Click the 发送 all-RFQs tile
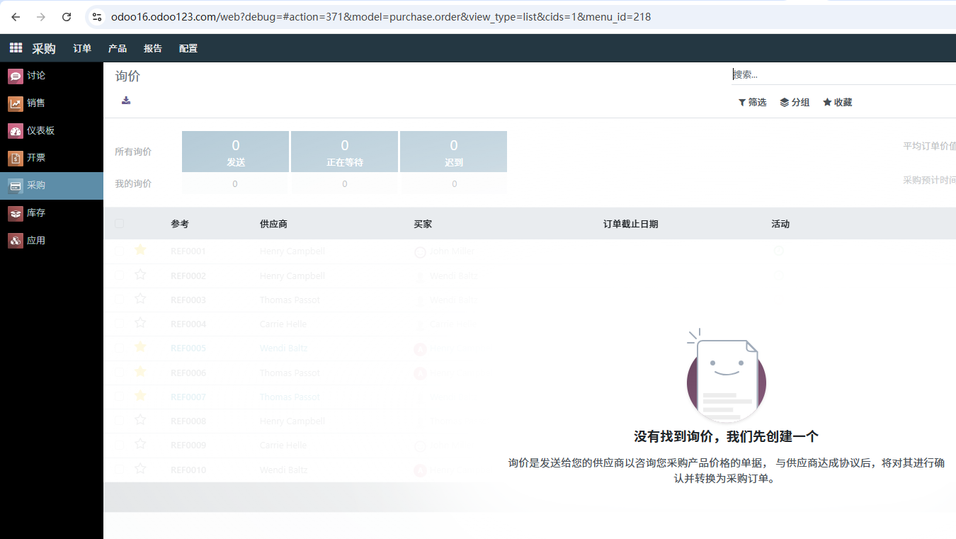 click(x=235, y=152)
